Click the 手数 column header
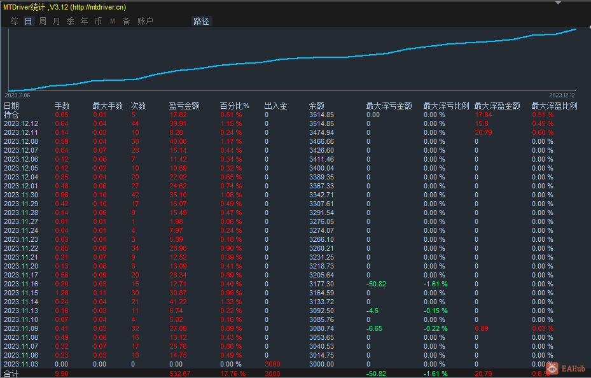The image size is (591, 378). (x=62, y=106)
